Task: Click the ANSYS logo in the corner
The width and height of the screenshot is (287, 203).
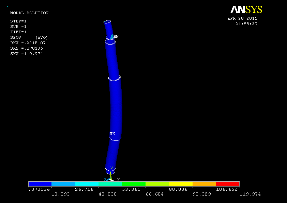Action: tap(246, 10)
